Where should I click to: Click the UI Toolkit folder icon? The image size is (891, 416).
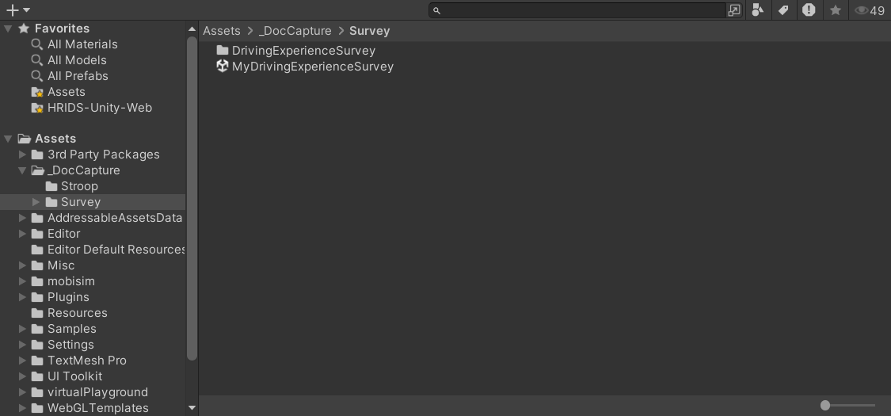(x=37, y=377)
